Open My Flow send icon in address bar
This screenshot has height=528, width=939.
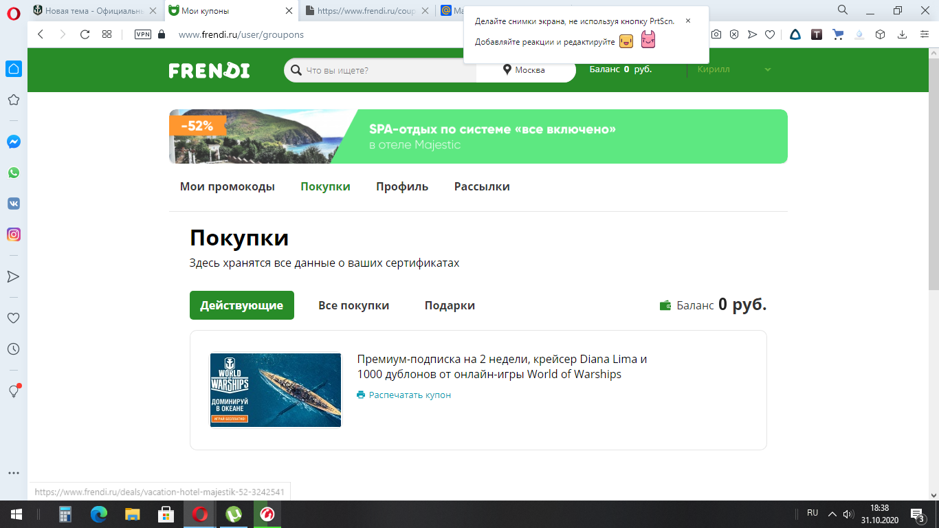[x=752, y=34]
